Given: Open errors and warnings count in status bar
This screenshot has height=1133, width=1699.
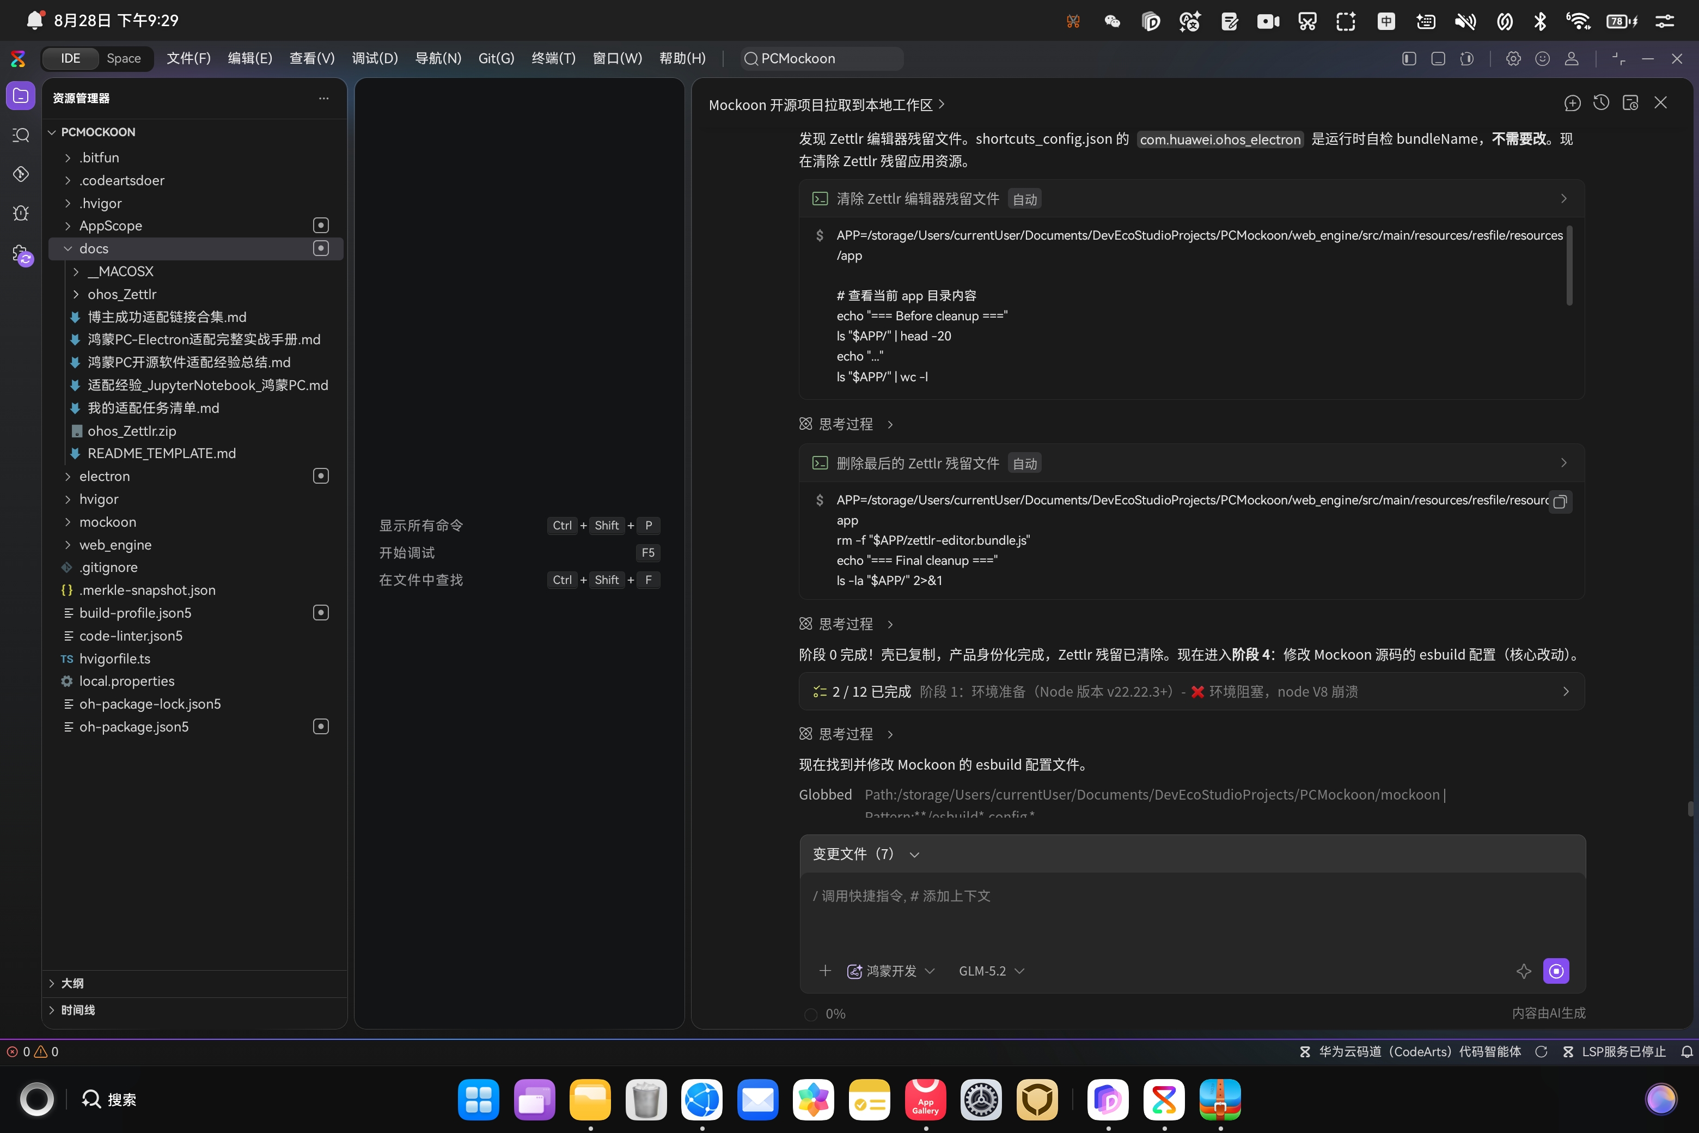Looking at the screenshot, I should tap(33, 1052).
